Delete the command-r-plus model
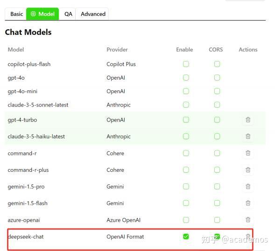Viewport: 275px width, 251px height. click(248, 170)
